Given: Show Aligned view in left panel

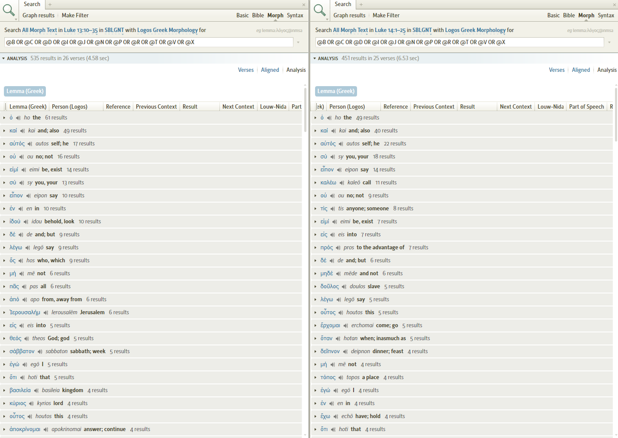Looking at the screenshot, I should (x=270, y=70).
